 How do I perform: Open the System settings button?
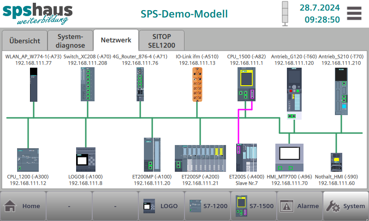point(345,206)
